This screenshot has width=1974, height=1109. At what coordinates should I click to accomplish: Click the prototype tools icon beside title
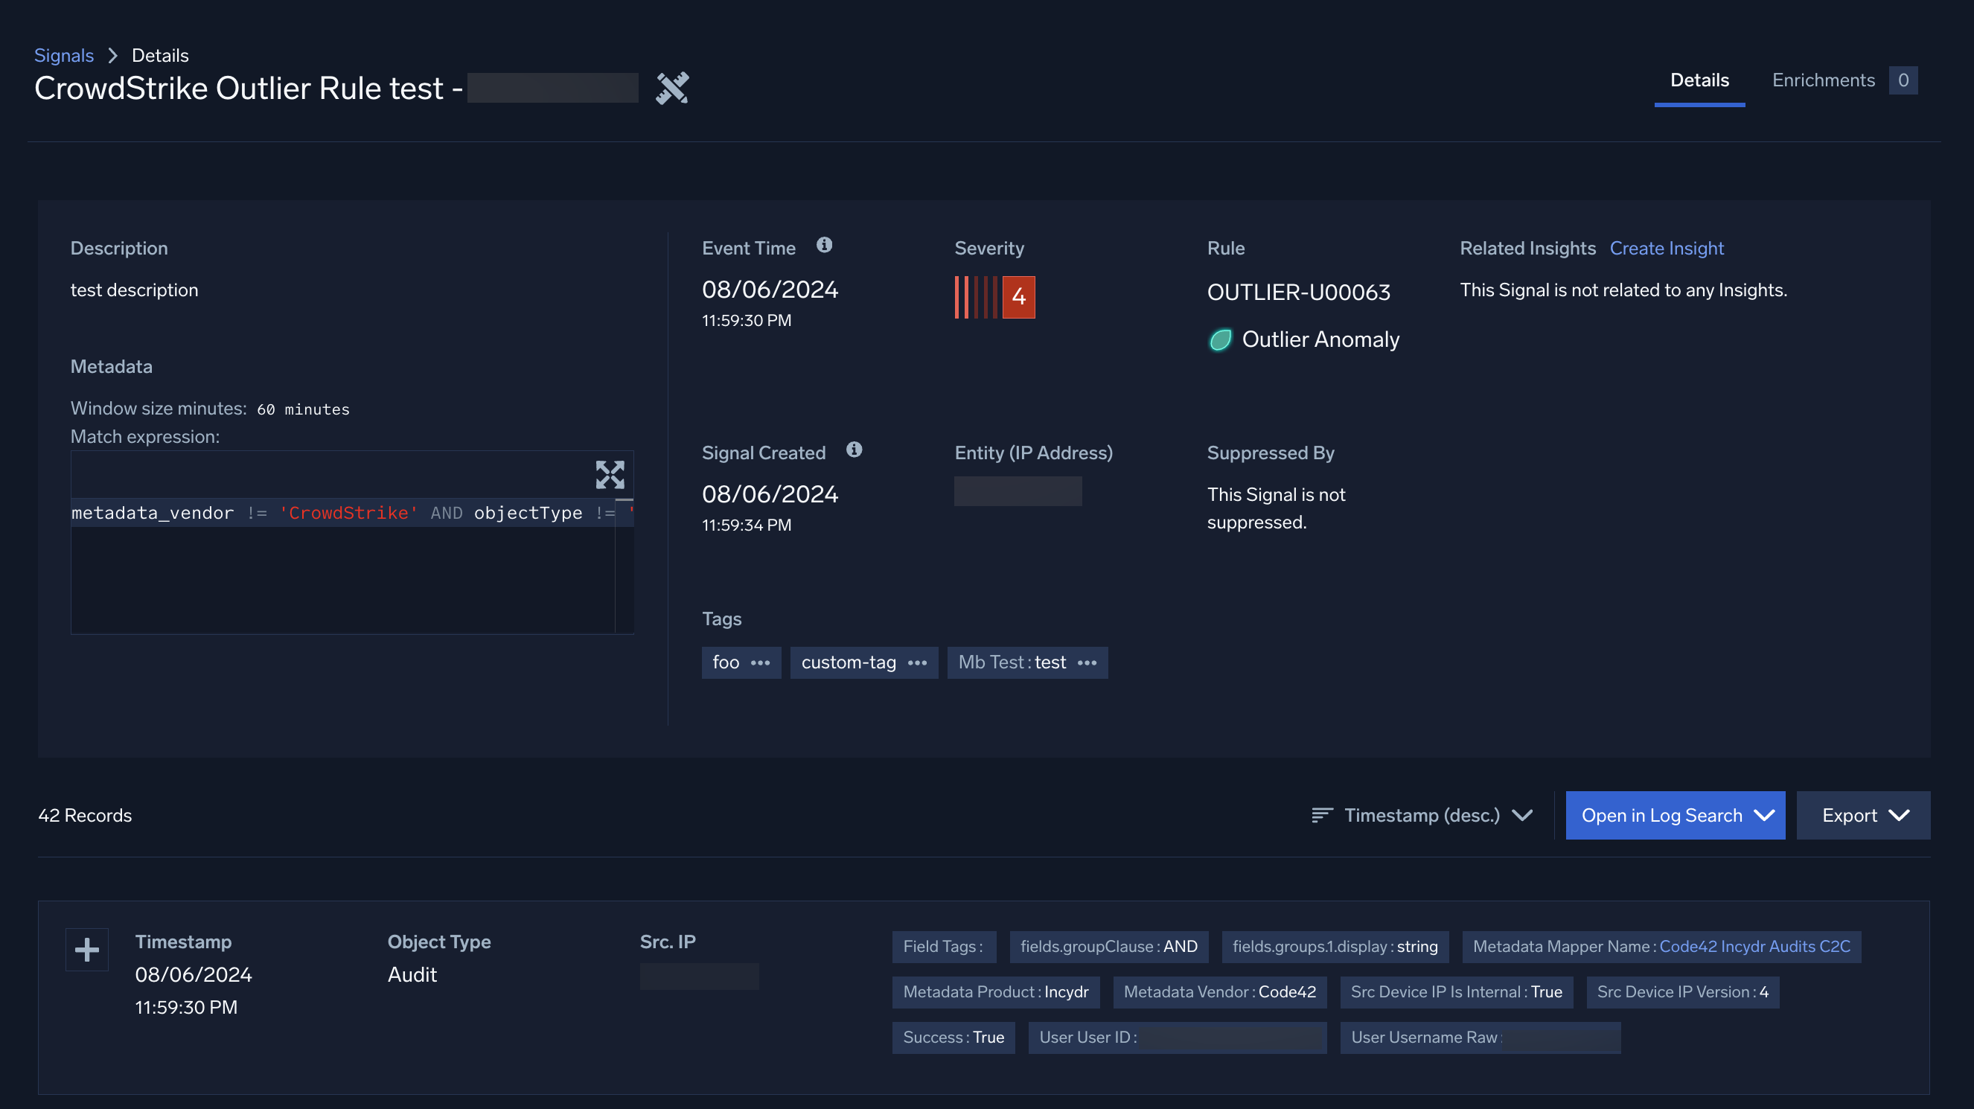point(672,88)
